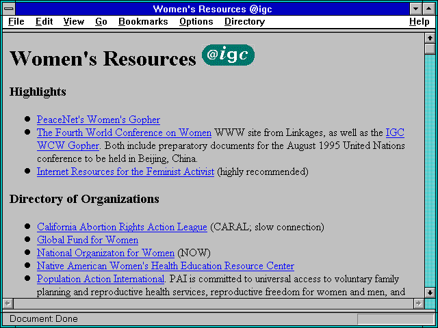Image resolution: width=438 pixels, height=328 pixels.
Task: Click the horizontal scrollbar left arrow
Action: [8, 303]
